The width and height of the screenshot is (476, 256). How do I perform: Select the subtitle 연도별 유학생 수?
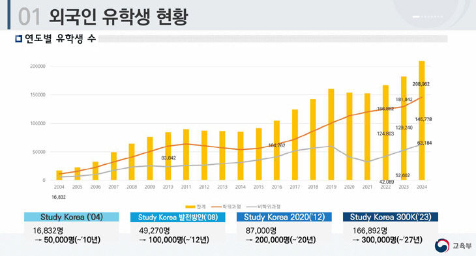pyautogui.click(x=60, y=39)
